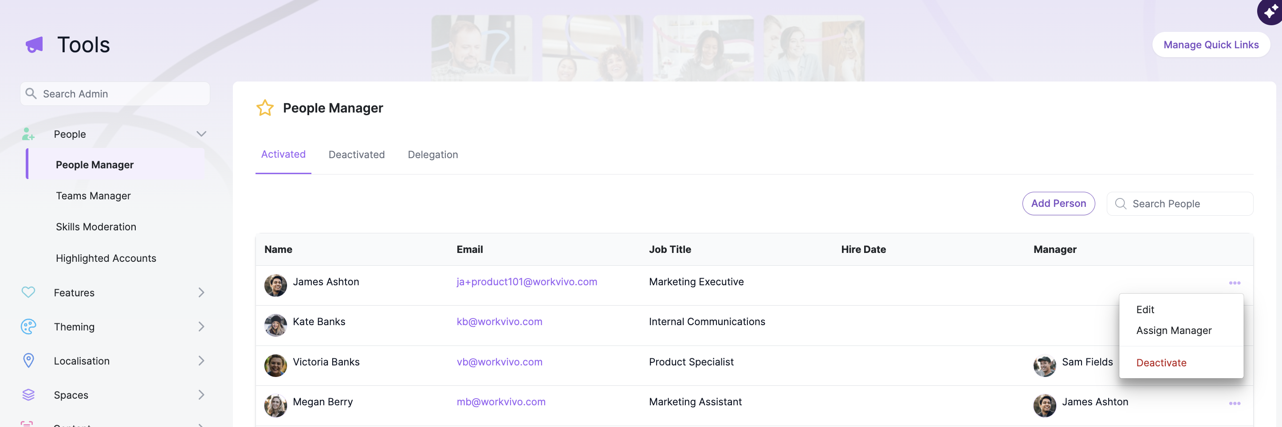Click James Ashton manager avatar in Megan's row
The image size is (1282, 427).
click(x=1044, y=405)
